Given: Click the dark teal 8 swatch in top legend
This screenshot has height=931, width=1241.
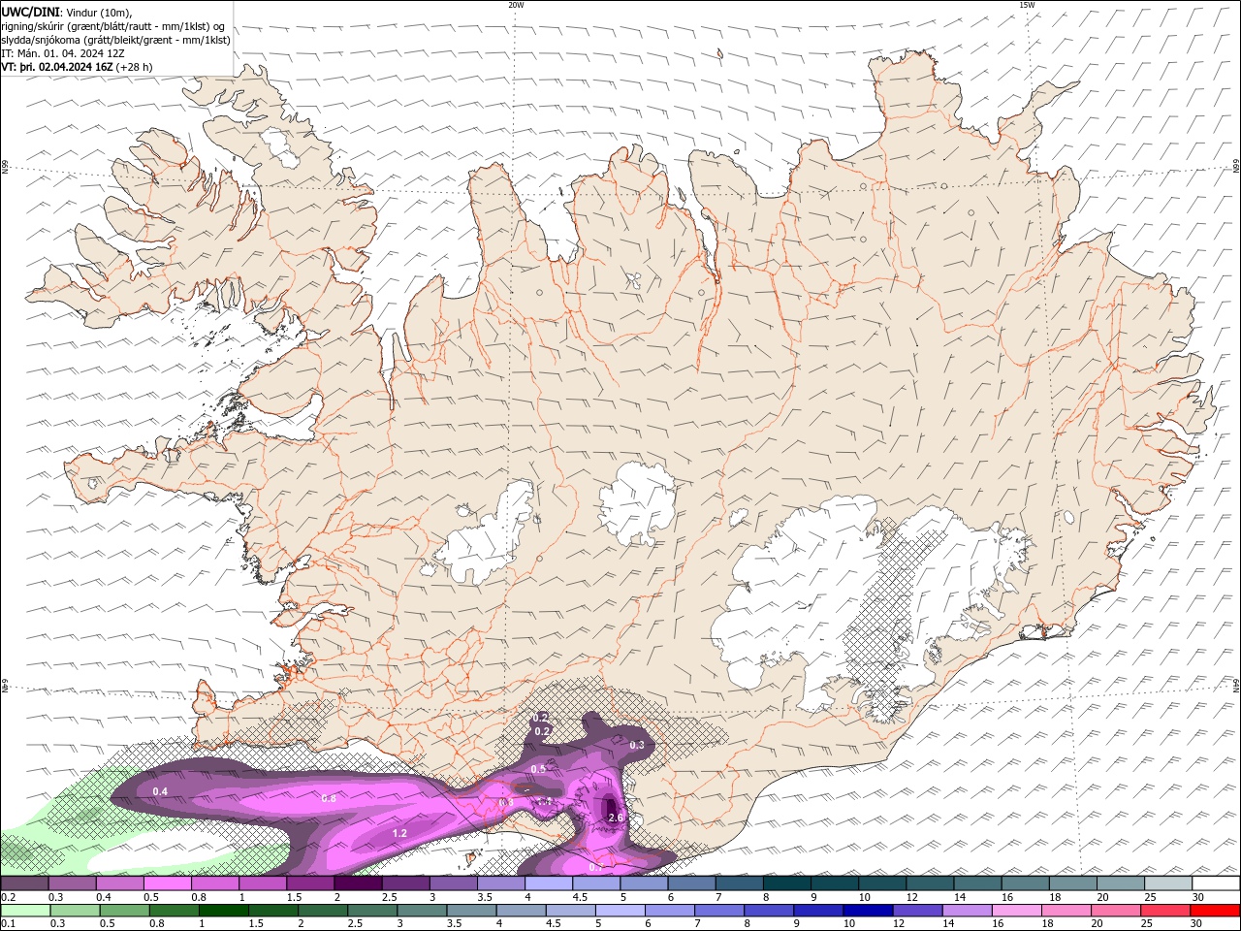Looking at the screenshot, I should 786,883.
